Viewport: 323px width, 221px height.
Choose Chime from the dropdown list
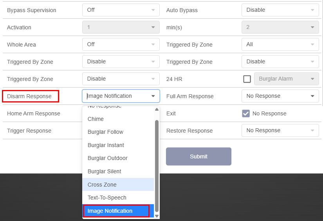coord(118,119)
